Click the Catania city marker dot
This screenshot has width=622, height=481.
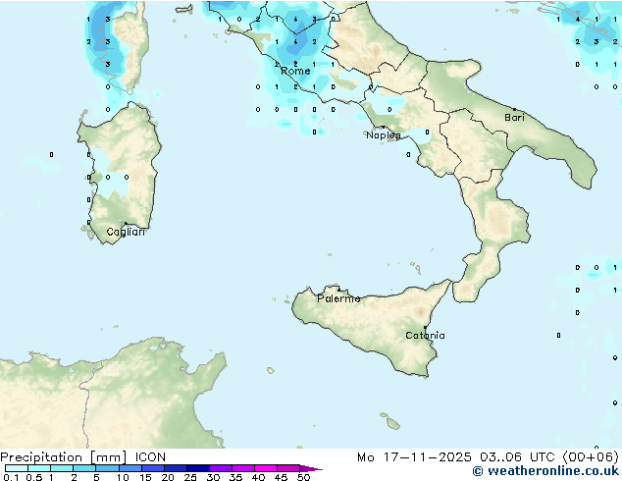(x=425, y=328)
